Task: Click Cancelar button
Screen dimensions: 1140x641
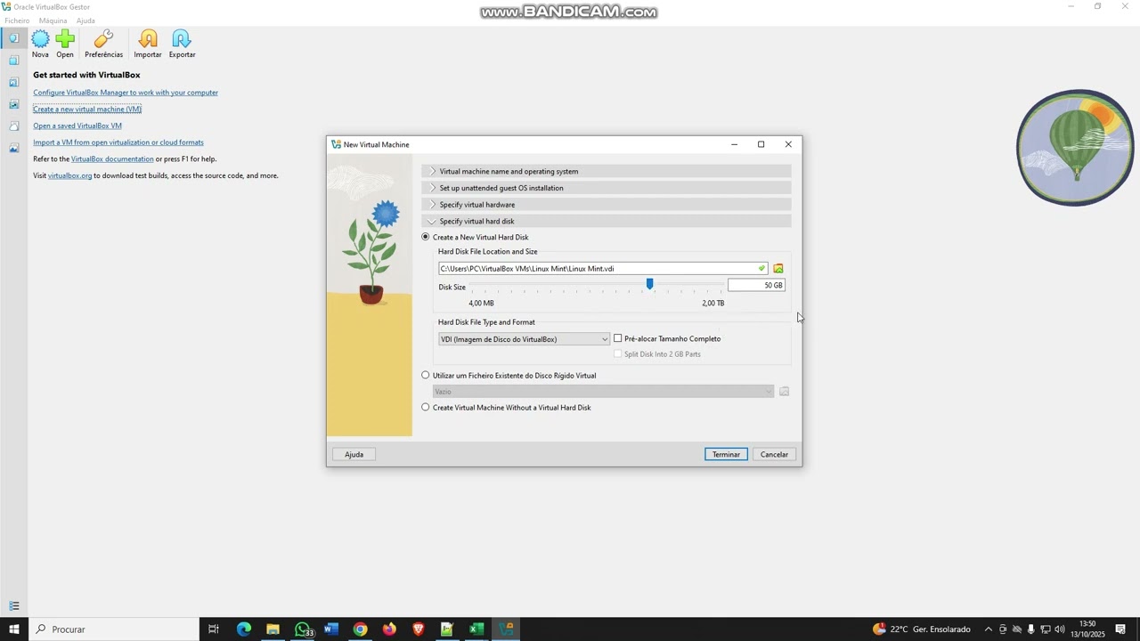Action: [774, 455]
